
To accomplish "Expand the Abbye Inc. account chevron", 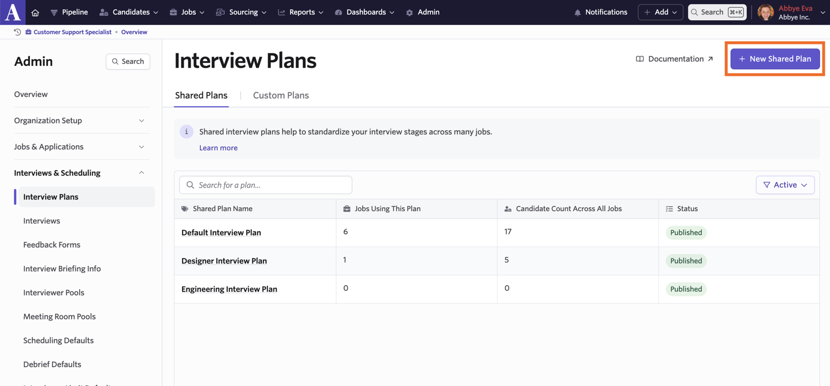I will 822,13.
